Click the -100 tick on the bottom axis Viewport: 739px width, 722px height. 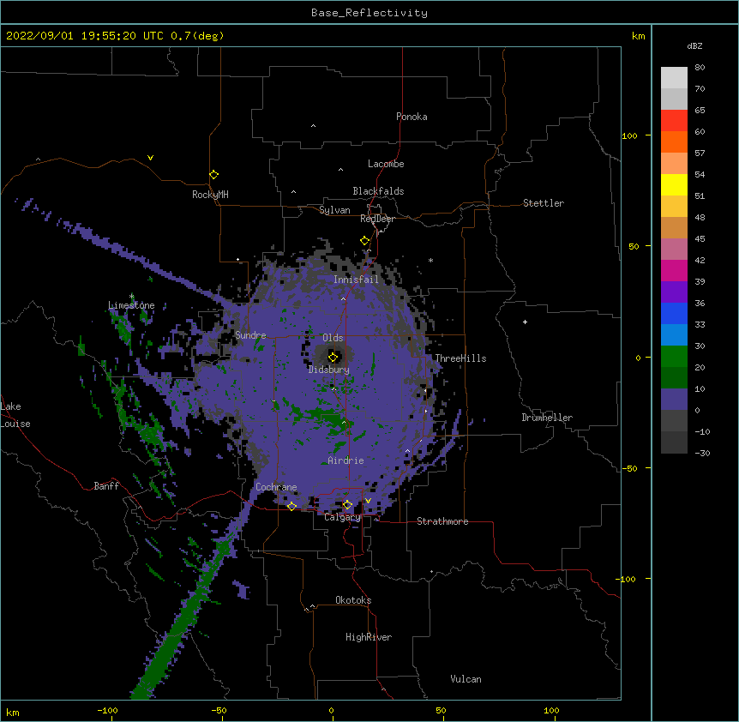click(x=107, y=710)
